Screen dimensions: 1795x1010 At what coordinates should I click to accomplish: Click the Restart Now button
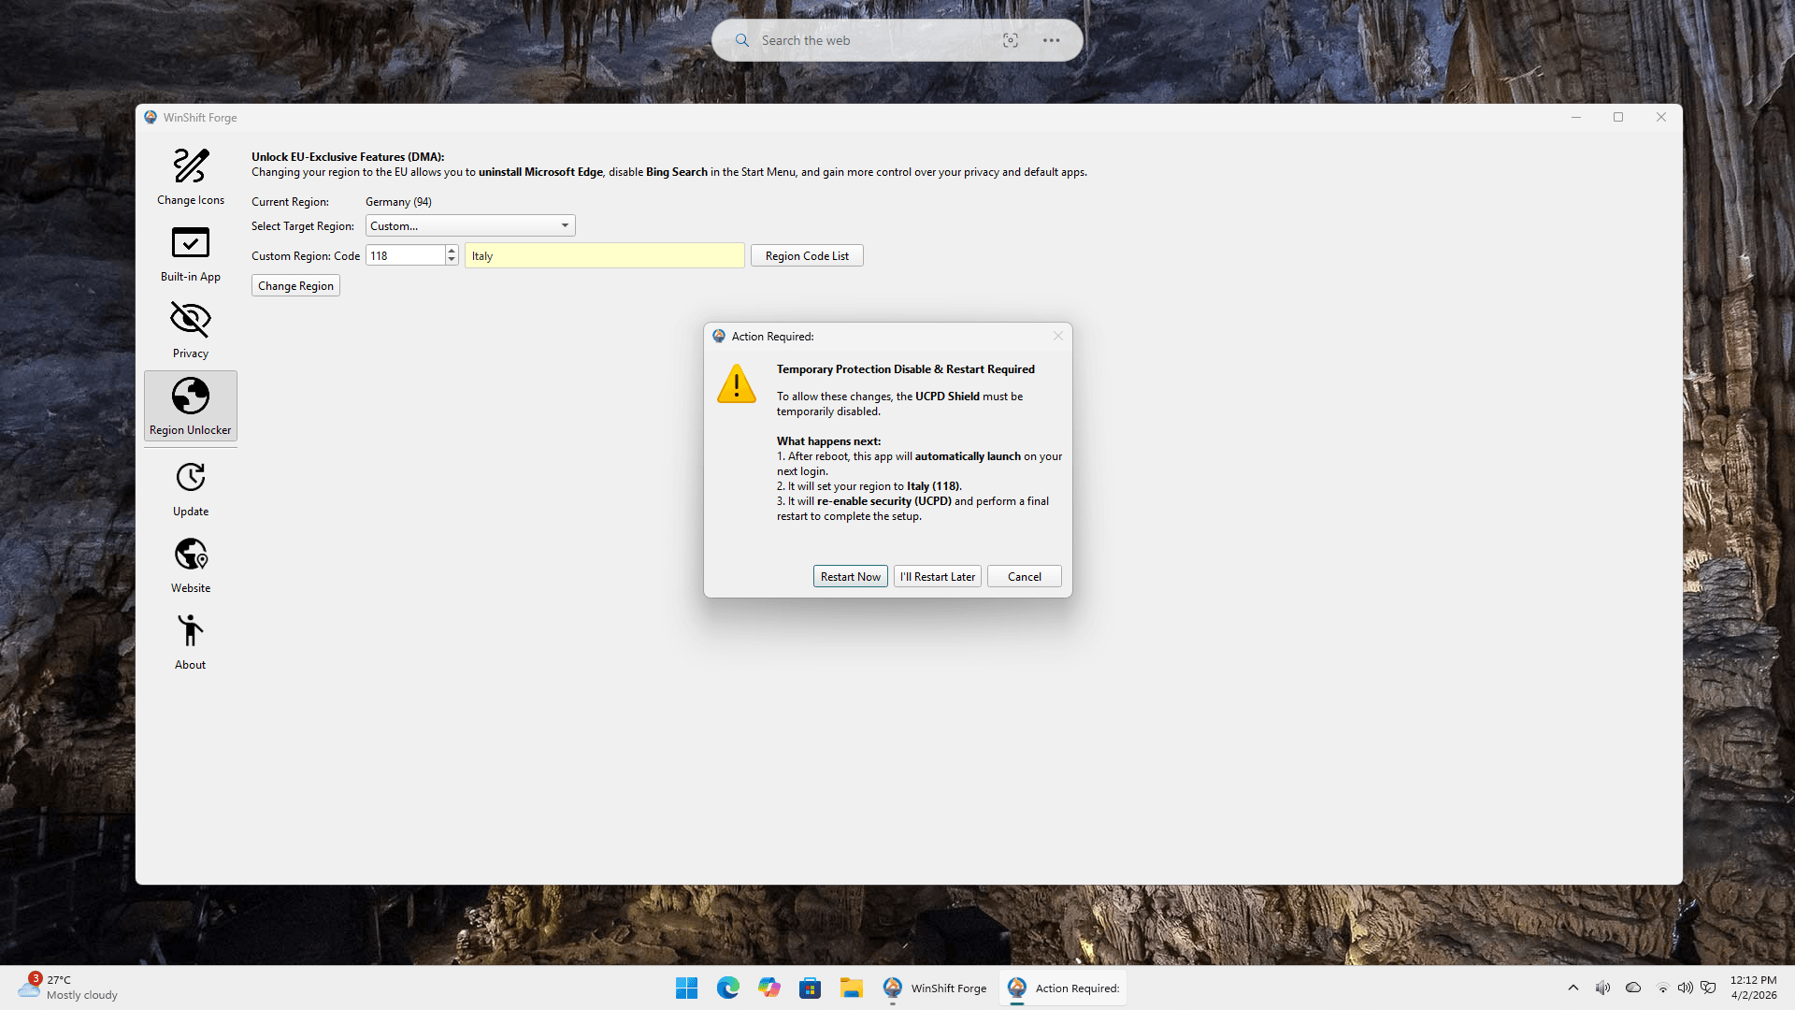850,576
